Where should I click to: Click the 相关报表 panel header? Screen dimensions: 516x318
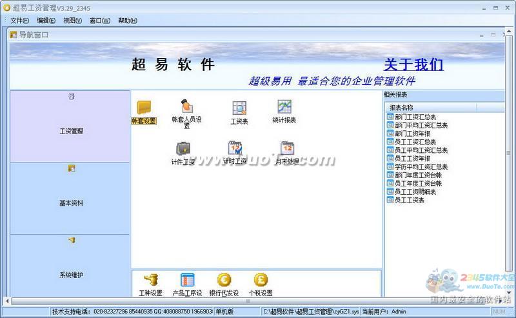pyautogui.click(x=444, y=95)
